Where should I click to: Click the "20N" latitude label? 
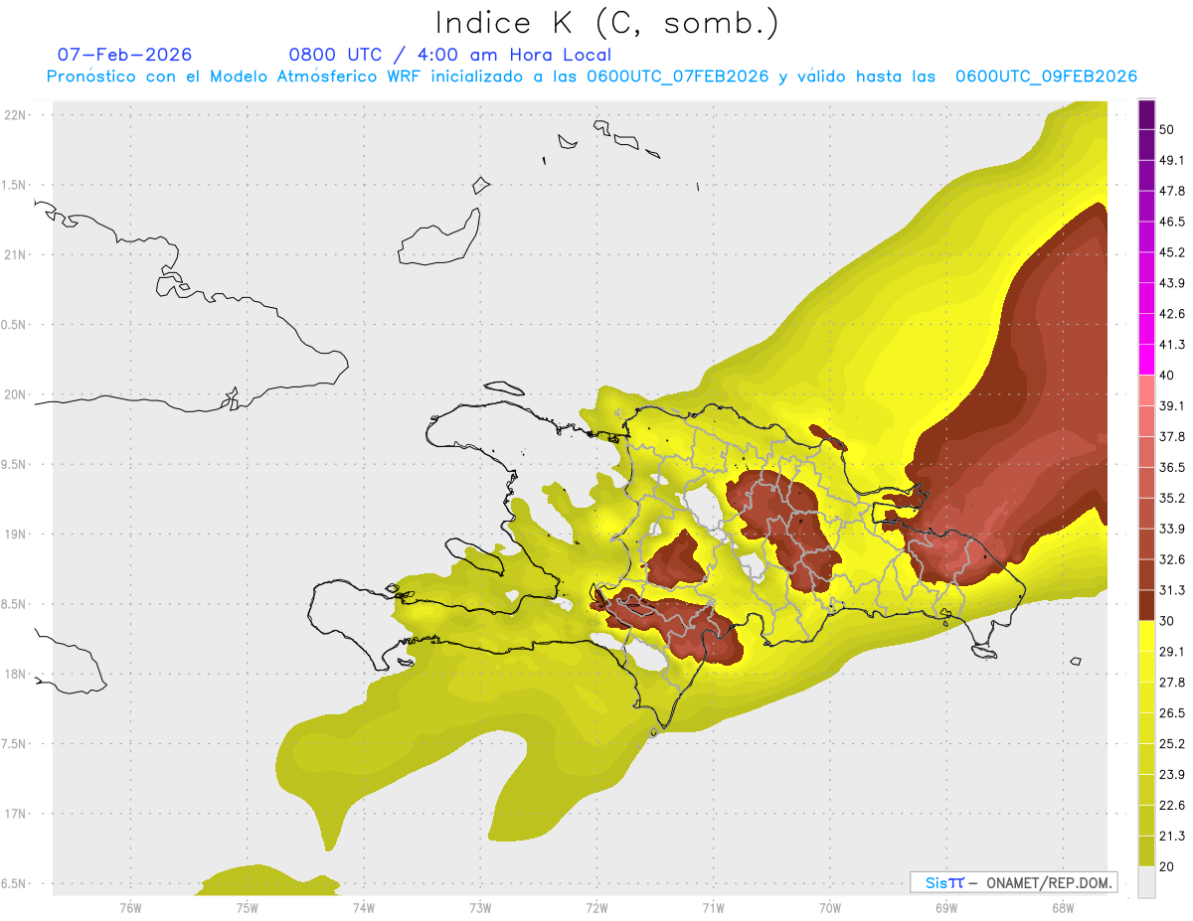click(16, 394)
